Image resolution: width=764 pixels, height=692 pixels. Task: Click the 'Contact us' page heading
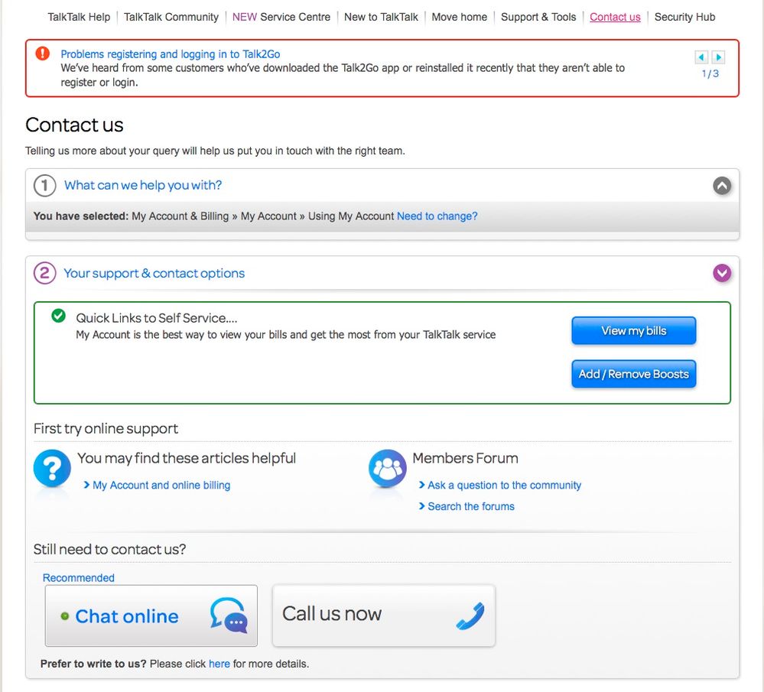[x=74, y=125]
